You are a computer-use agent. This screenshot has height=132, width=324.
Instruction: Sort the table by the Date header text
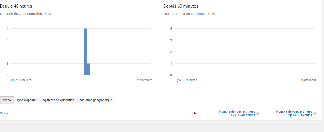click(x=194, y=113)
